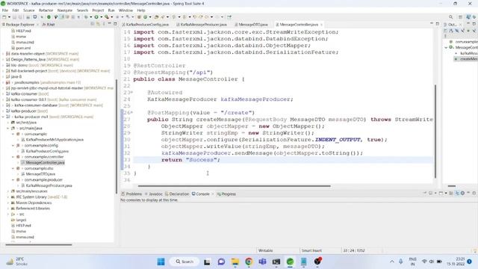Image resolution: width=478 pixels, height=269 pixels.
Task: Open Package Explorer view menu
Action: pyautogui.click(x=104, y=24)
